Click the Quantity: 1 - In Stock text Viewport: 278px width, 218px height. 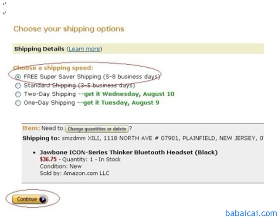click(x=92, y=159)
